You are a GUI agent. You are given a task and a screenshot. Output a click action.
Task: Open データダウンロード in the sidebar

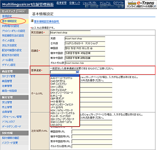click(x=11, y=127)
